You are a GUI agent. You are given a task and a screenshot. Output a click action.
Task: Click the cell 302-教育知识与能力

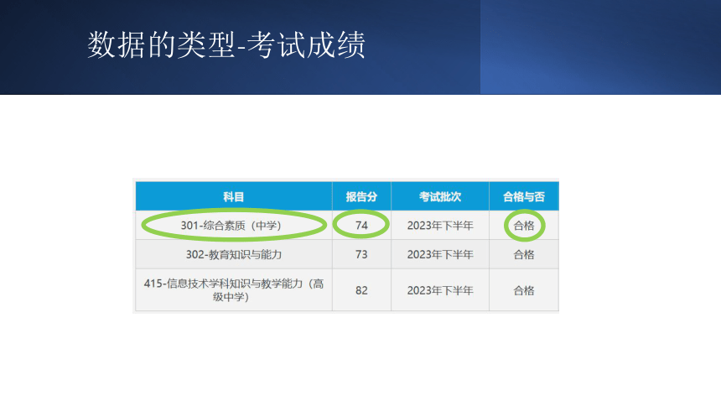[234, 254]
